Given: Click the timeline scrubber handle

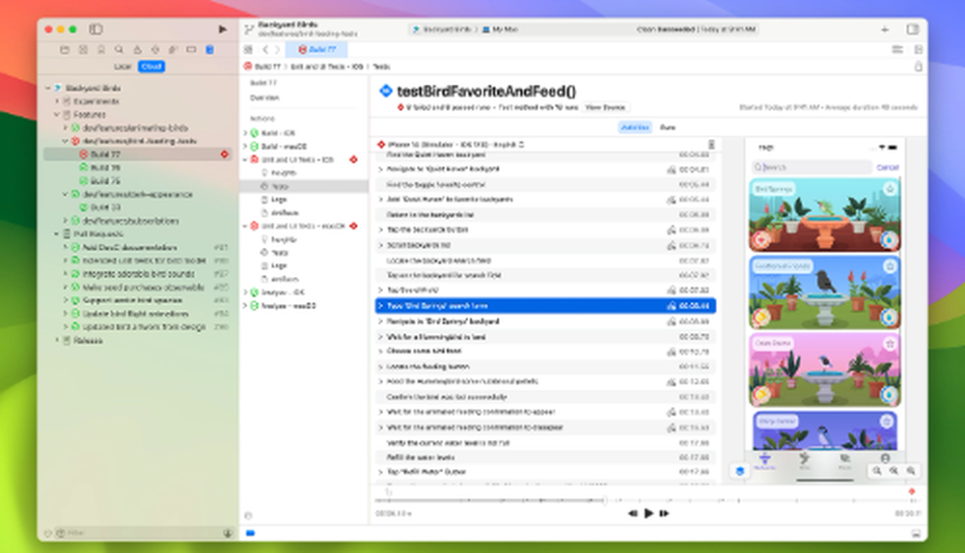Looking at the screenshot, I should click(x=604, y=501).
